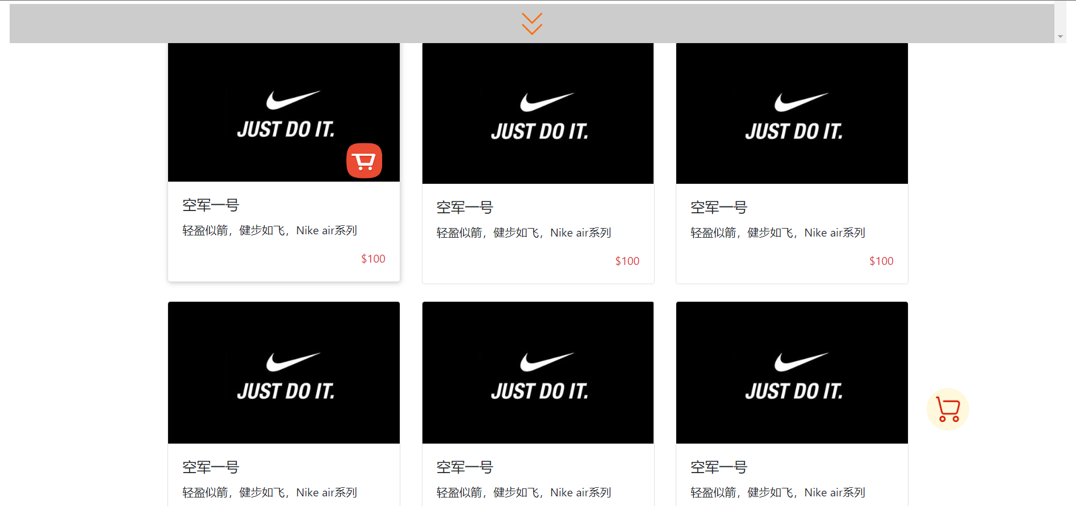Select the 空军一号 title in the top-left card
This screenshot has height=506, width=1076.
pos(211,205)
